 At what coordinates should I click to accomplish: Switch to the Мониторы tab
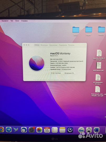tap(44, 45)
